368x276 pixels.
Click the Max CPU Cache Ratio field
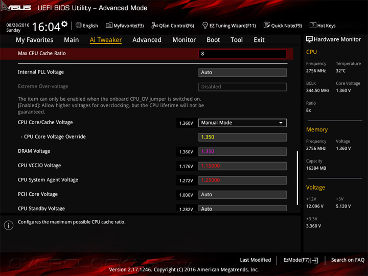tap(242, 54)
